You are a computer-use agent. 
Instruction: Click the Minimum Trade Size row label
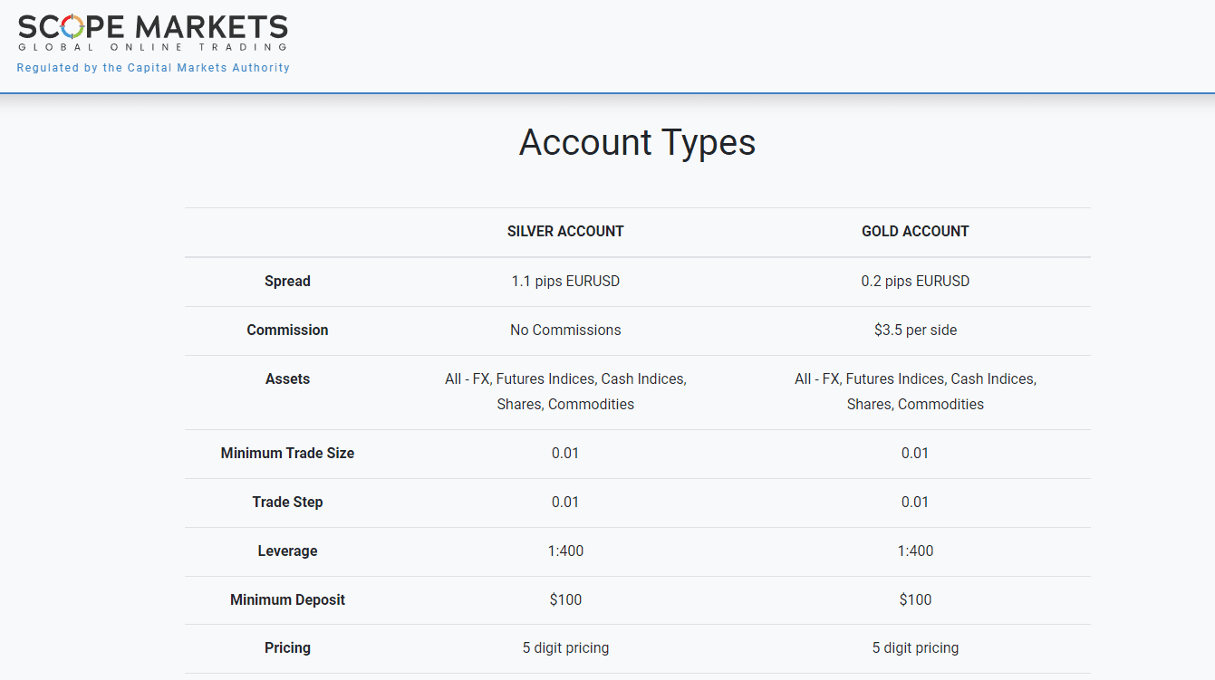point(287,453)
